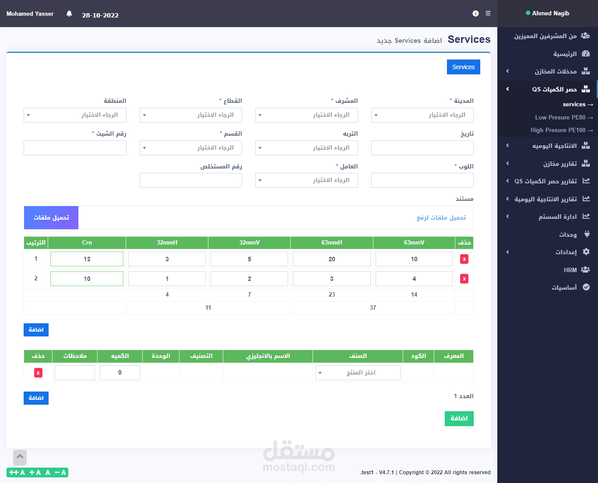Image resolution: width=598 pixels, height=483 pixels.
Task: Click the تقارير الانتاجية اليومية chart icon
Action: (x=586, y=199)
